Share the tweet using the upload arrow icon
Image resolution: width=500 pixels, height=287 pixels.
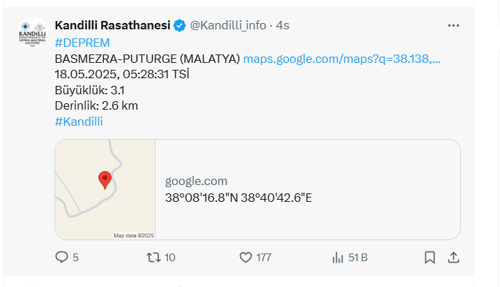[453, 258]
